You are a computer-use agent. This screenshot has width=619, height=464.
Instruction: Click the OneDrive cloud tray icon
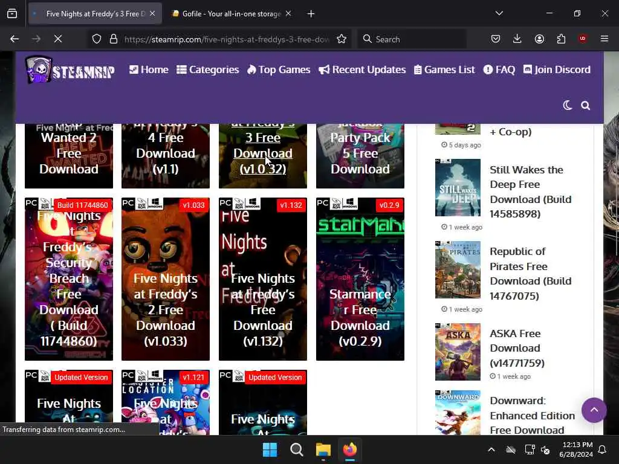511,449
